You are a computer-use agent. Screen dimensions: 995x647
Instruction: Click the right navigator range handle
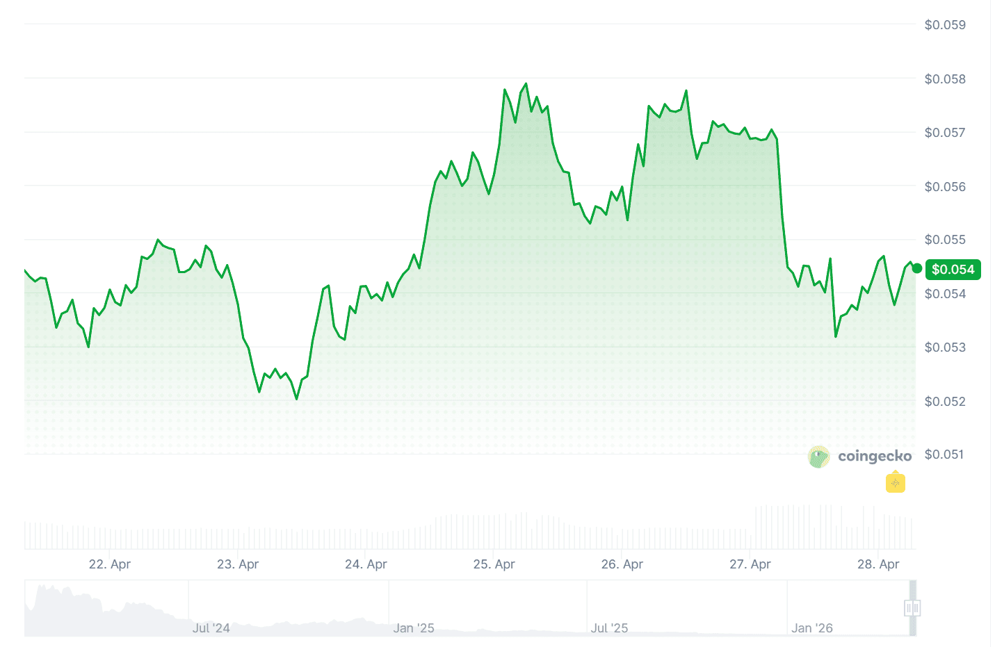[x=916, y=608]
